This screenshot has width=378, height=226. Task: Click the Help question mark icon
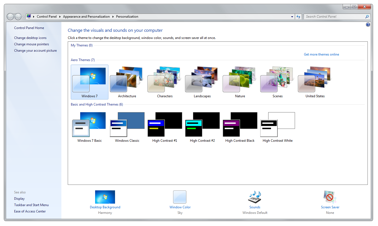coord(368,24)
